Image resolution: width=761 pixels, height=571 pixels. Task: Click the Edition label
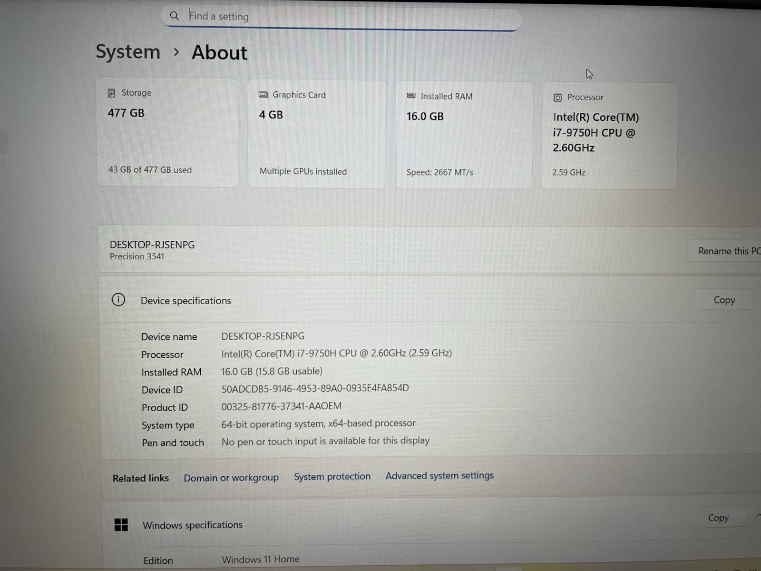(x=158, y=561)
